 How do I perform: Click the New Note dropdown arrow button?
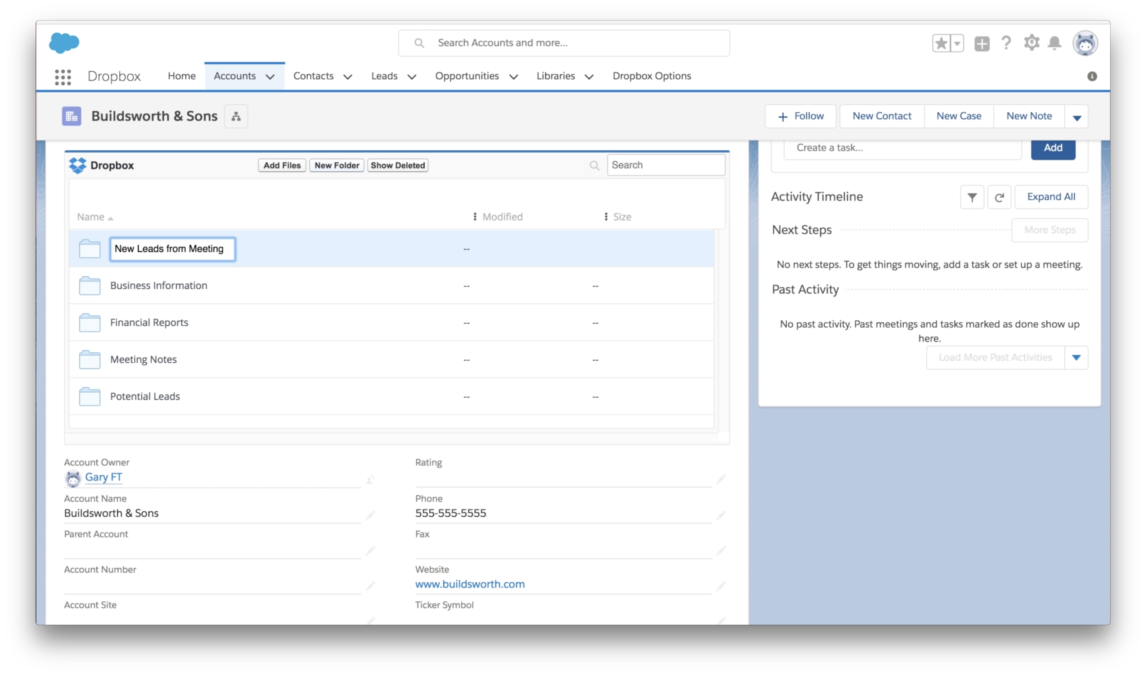[x=1079, y=116]
